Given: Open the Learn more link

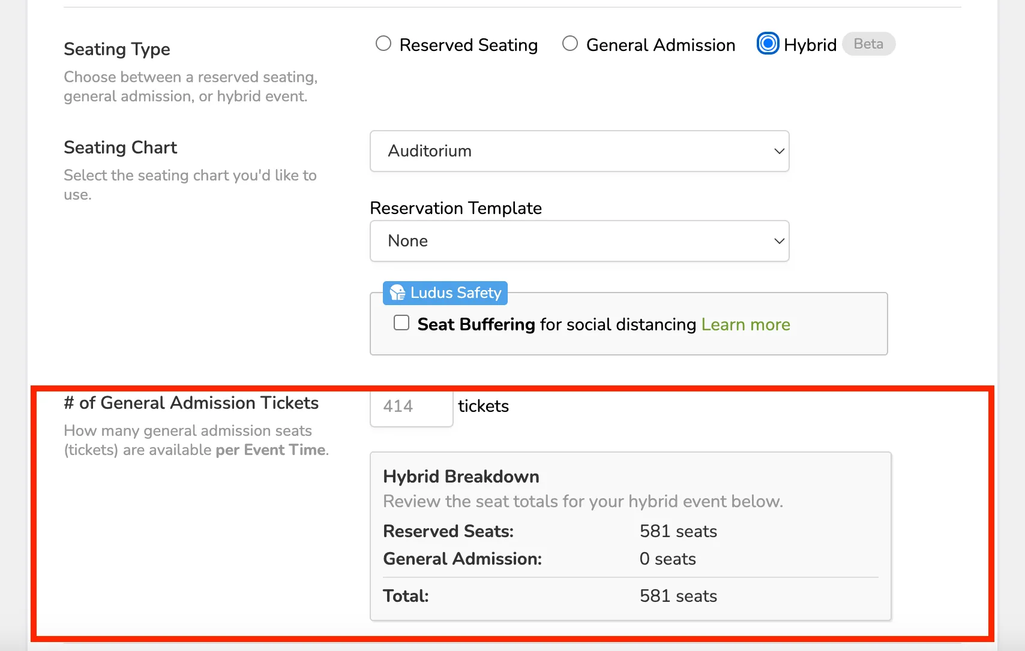Looking at the screenshot, I should [x=745, y=324].
